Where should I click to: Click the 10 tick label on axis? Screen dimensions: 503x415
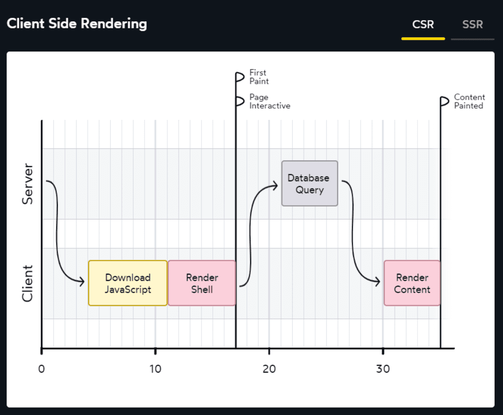[x=155, y=369]
